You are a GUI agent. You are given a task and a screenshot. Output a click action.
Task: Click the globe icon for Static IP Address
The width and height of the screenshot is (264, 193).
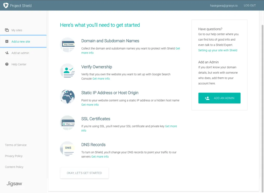tap(67, 97)
